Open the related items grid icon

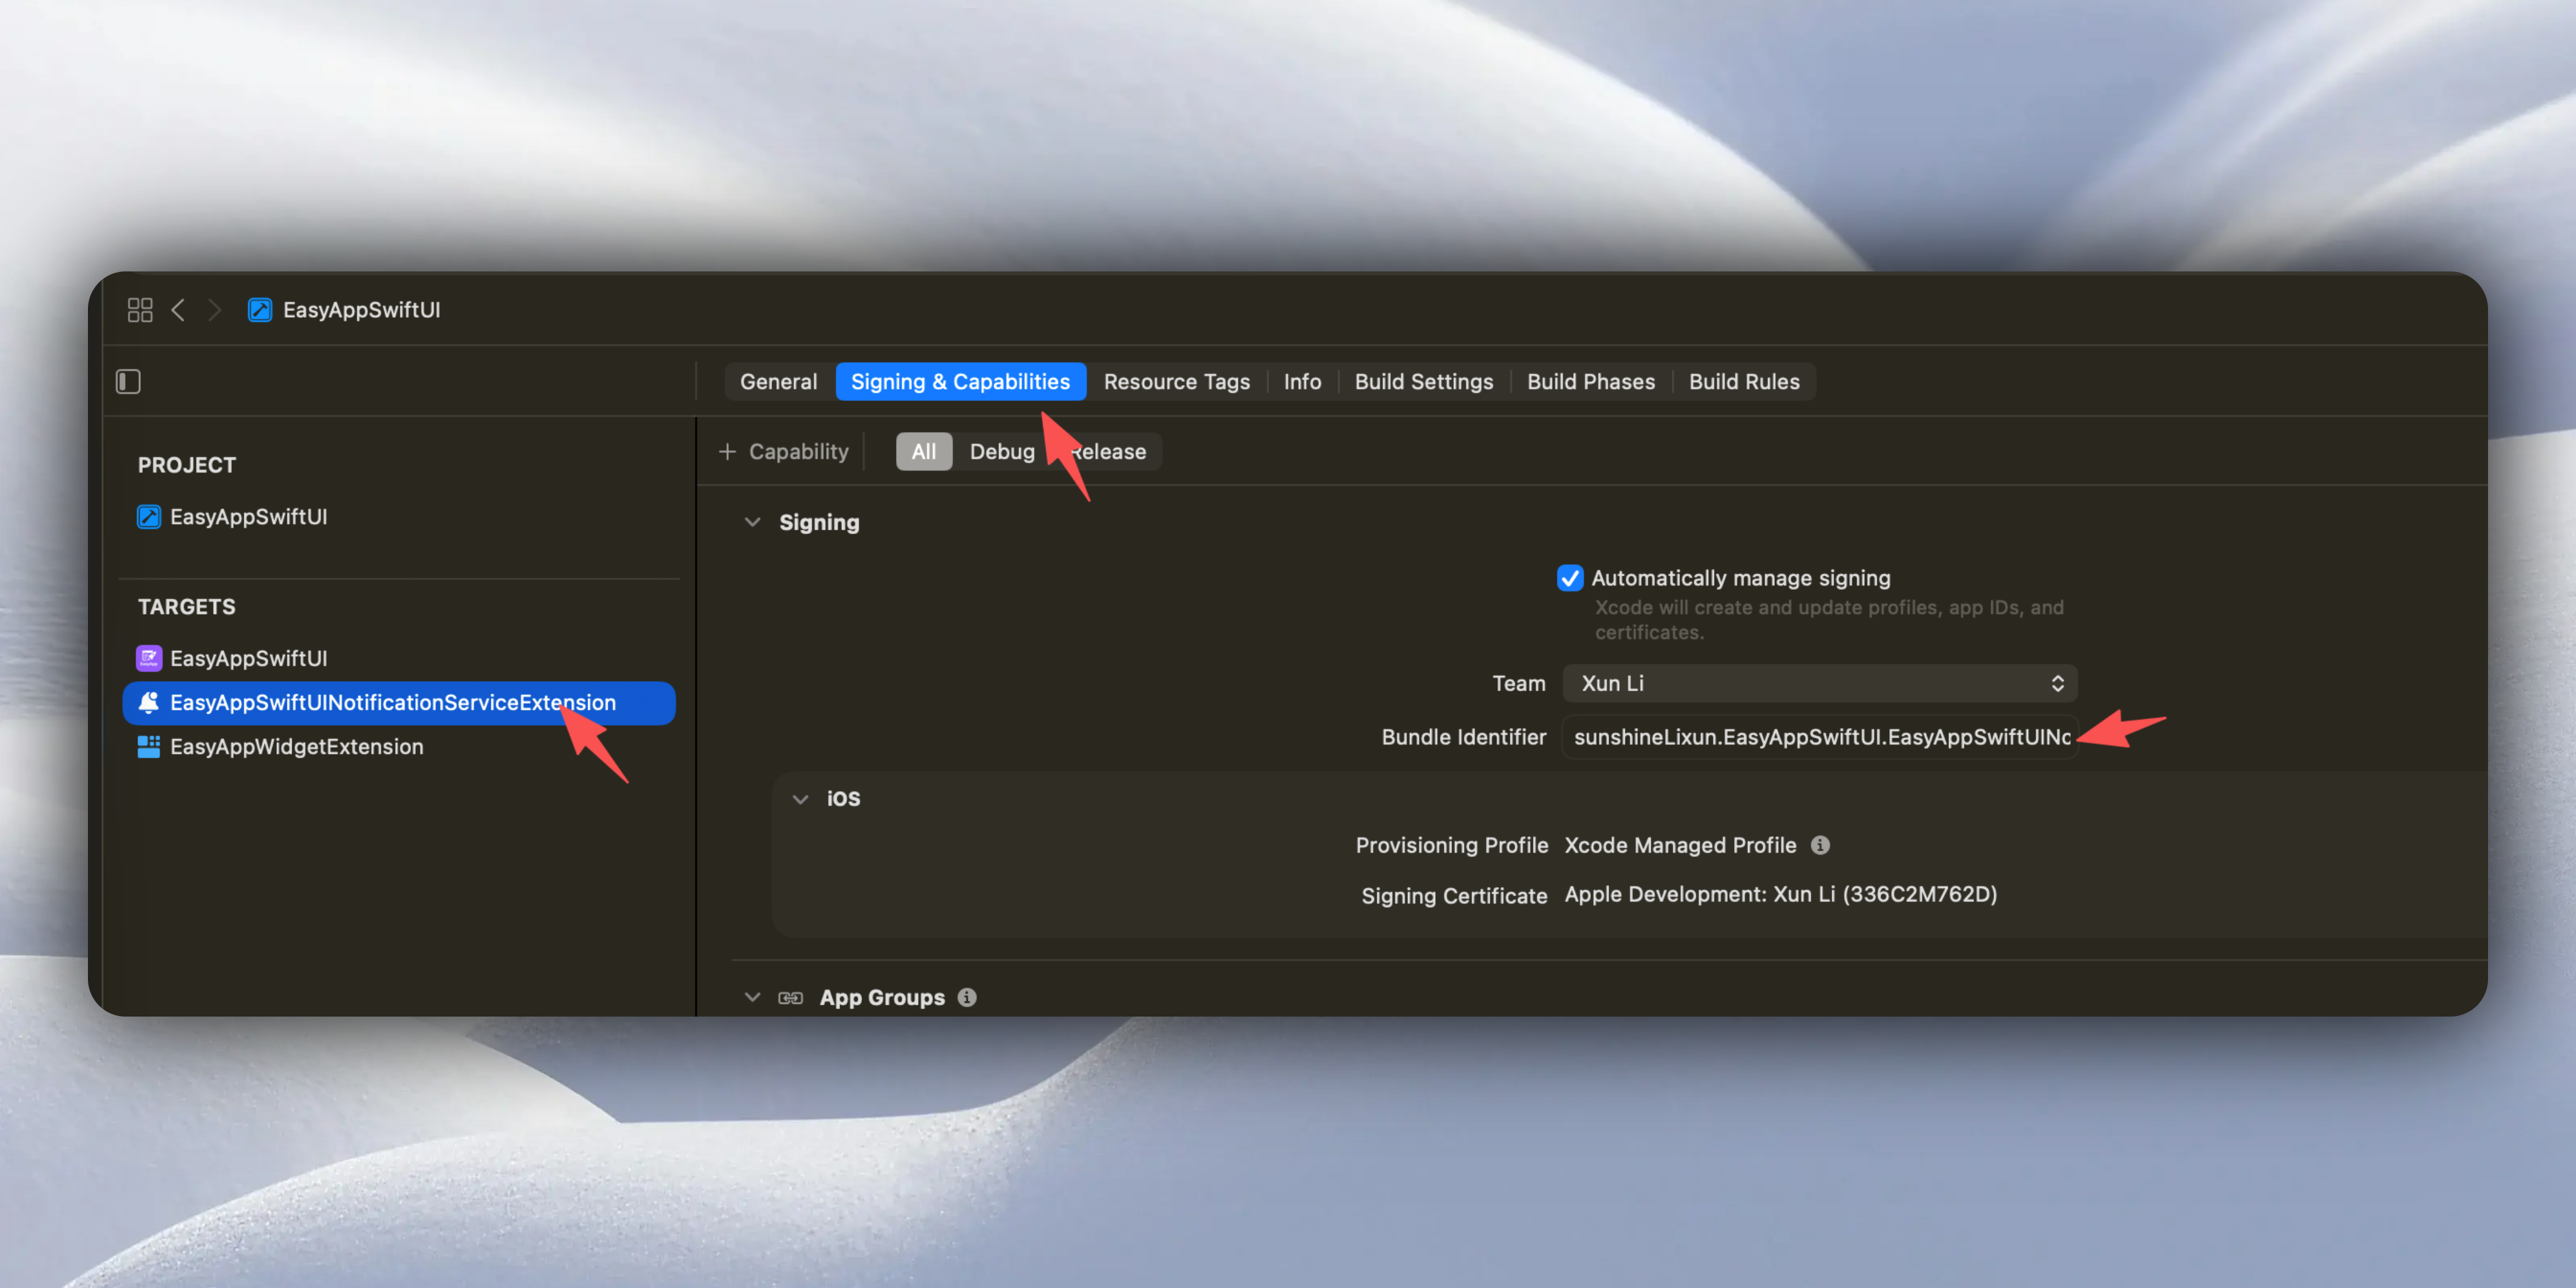[140, 310]
